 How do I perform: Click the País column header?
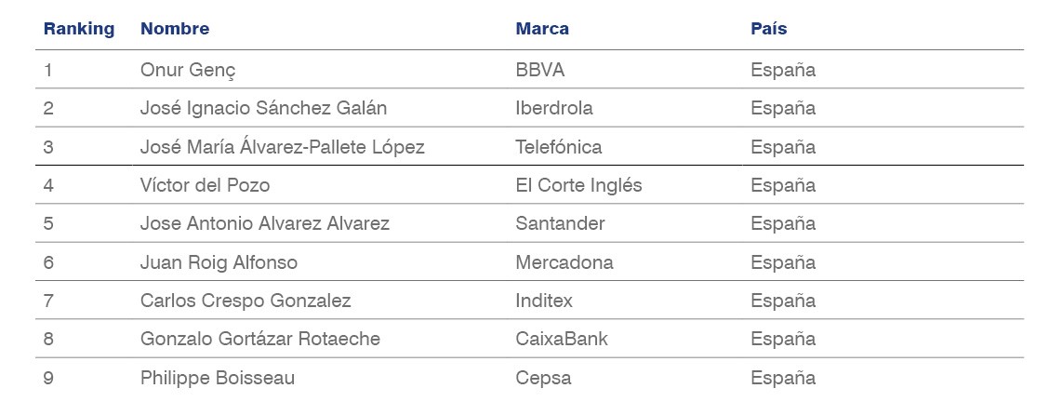tap(769, 29)
